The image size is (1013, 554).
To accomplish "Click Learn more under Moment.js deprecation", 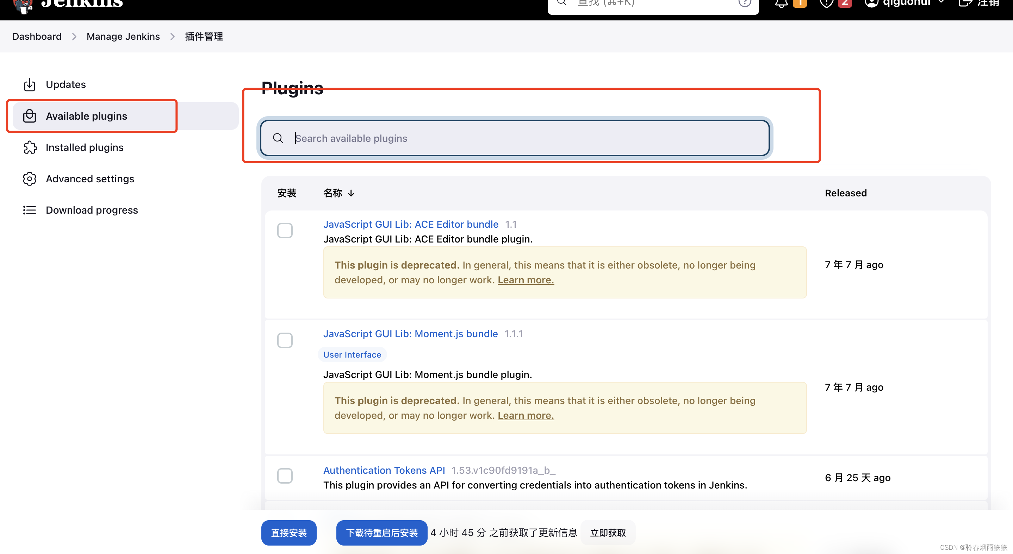I will click(526, 416).
